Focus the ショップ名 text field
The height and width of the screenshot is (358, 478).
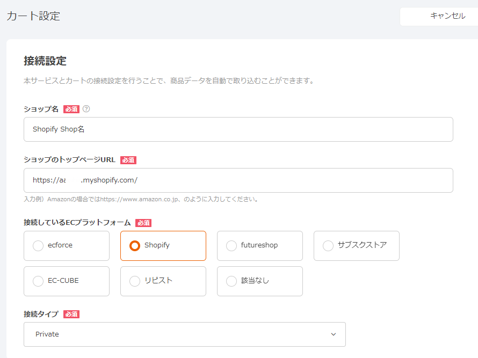[238, 129]
